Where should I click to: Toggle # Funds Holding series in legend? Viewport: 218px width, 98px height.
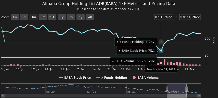(x=112, y=78)
